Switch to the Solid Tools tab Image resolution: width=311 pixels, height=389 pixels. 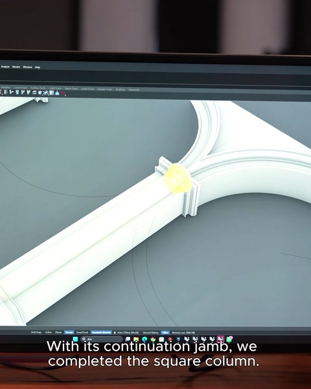pyautogui.click(x=55, y=88)
